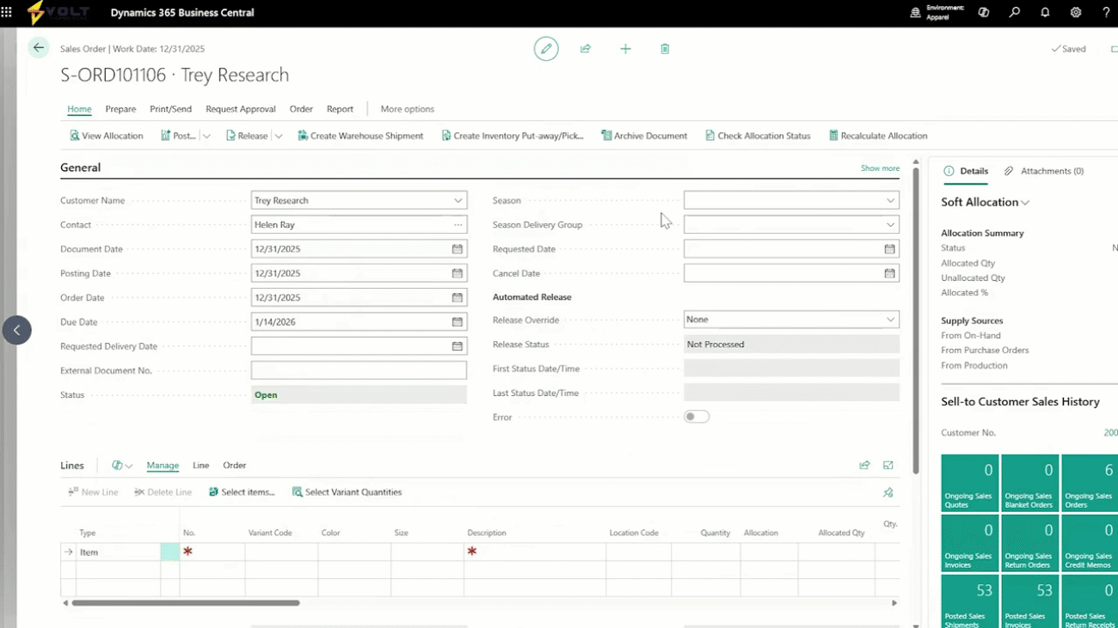Open Ongoing Sales Blanket Orders tile
1118x628 pixels.
[1030, 483]
